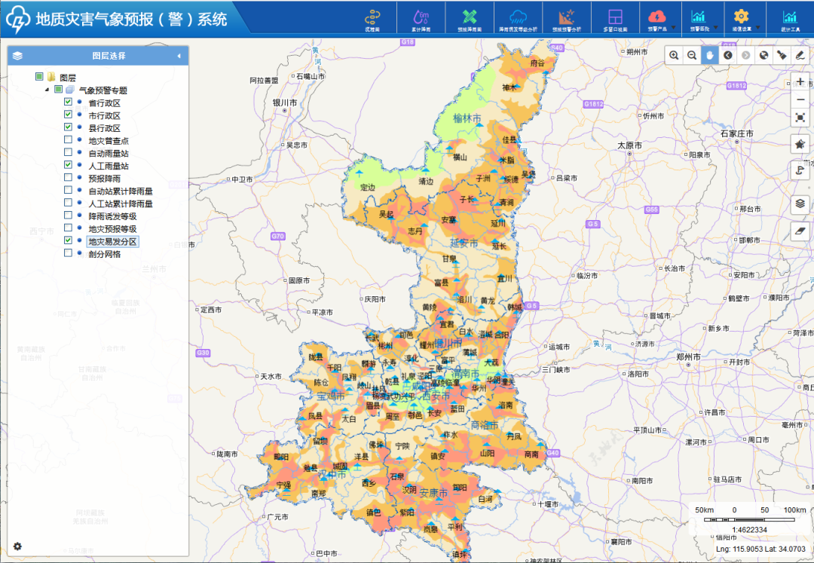Click the brush clear tool
This screenshot has width=814, height=563.
click(x=782, y=55)
